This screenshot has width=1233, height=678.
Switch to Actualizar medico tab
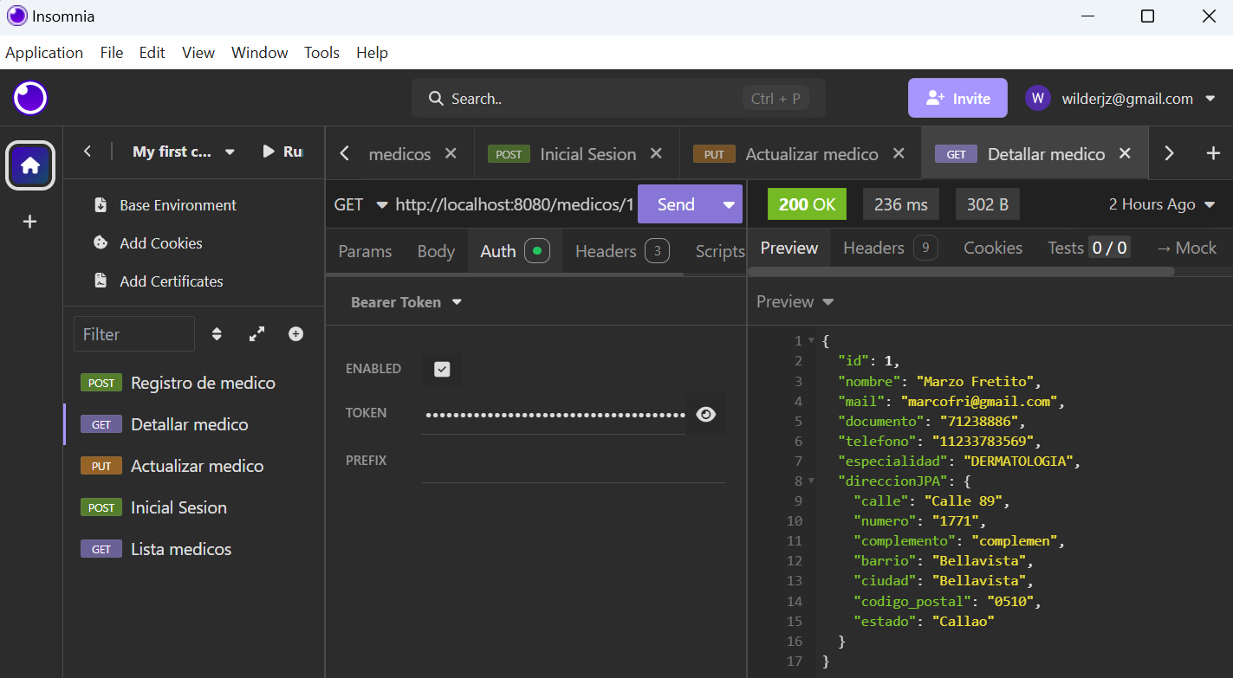coord(800,154)
